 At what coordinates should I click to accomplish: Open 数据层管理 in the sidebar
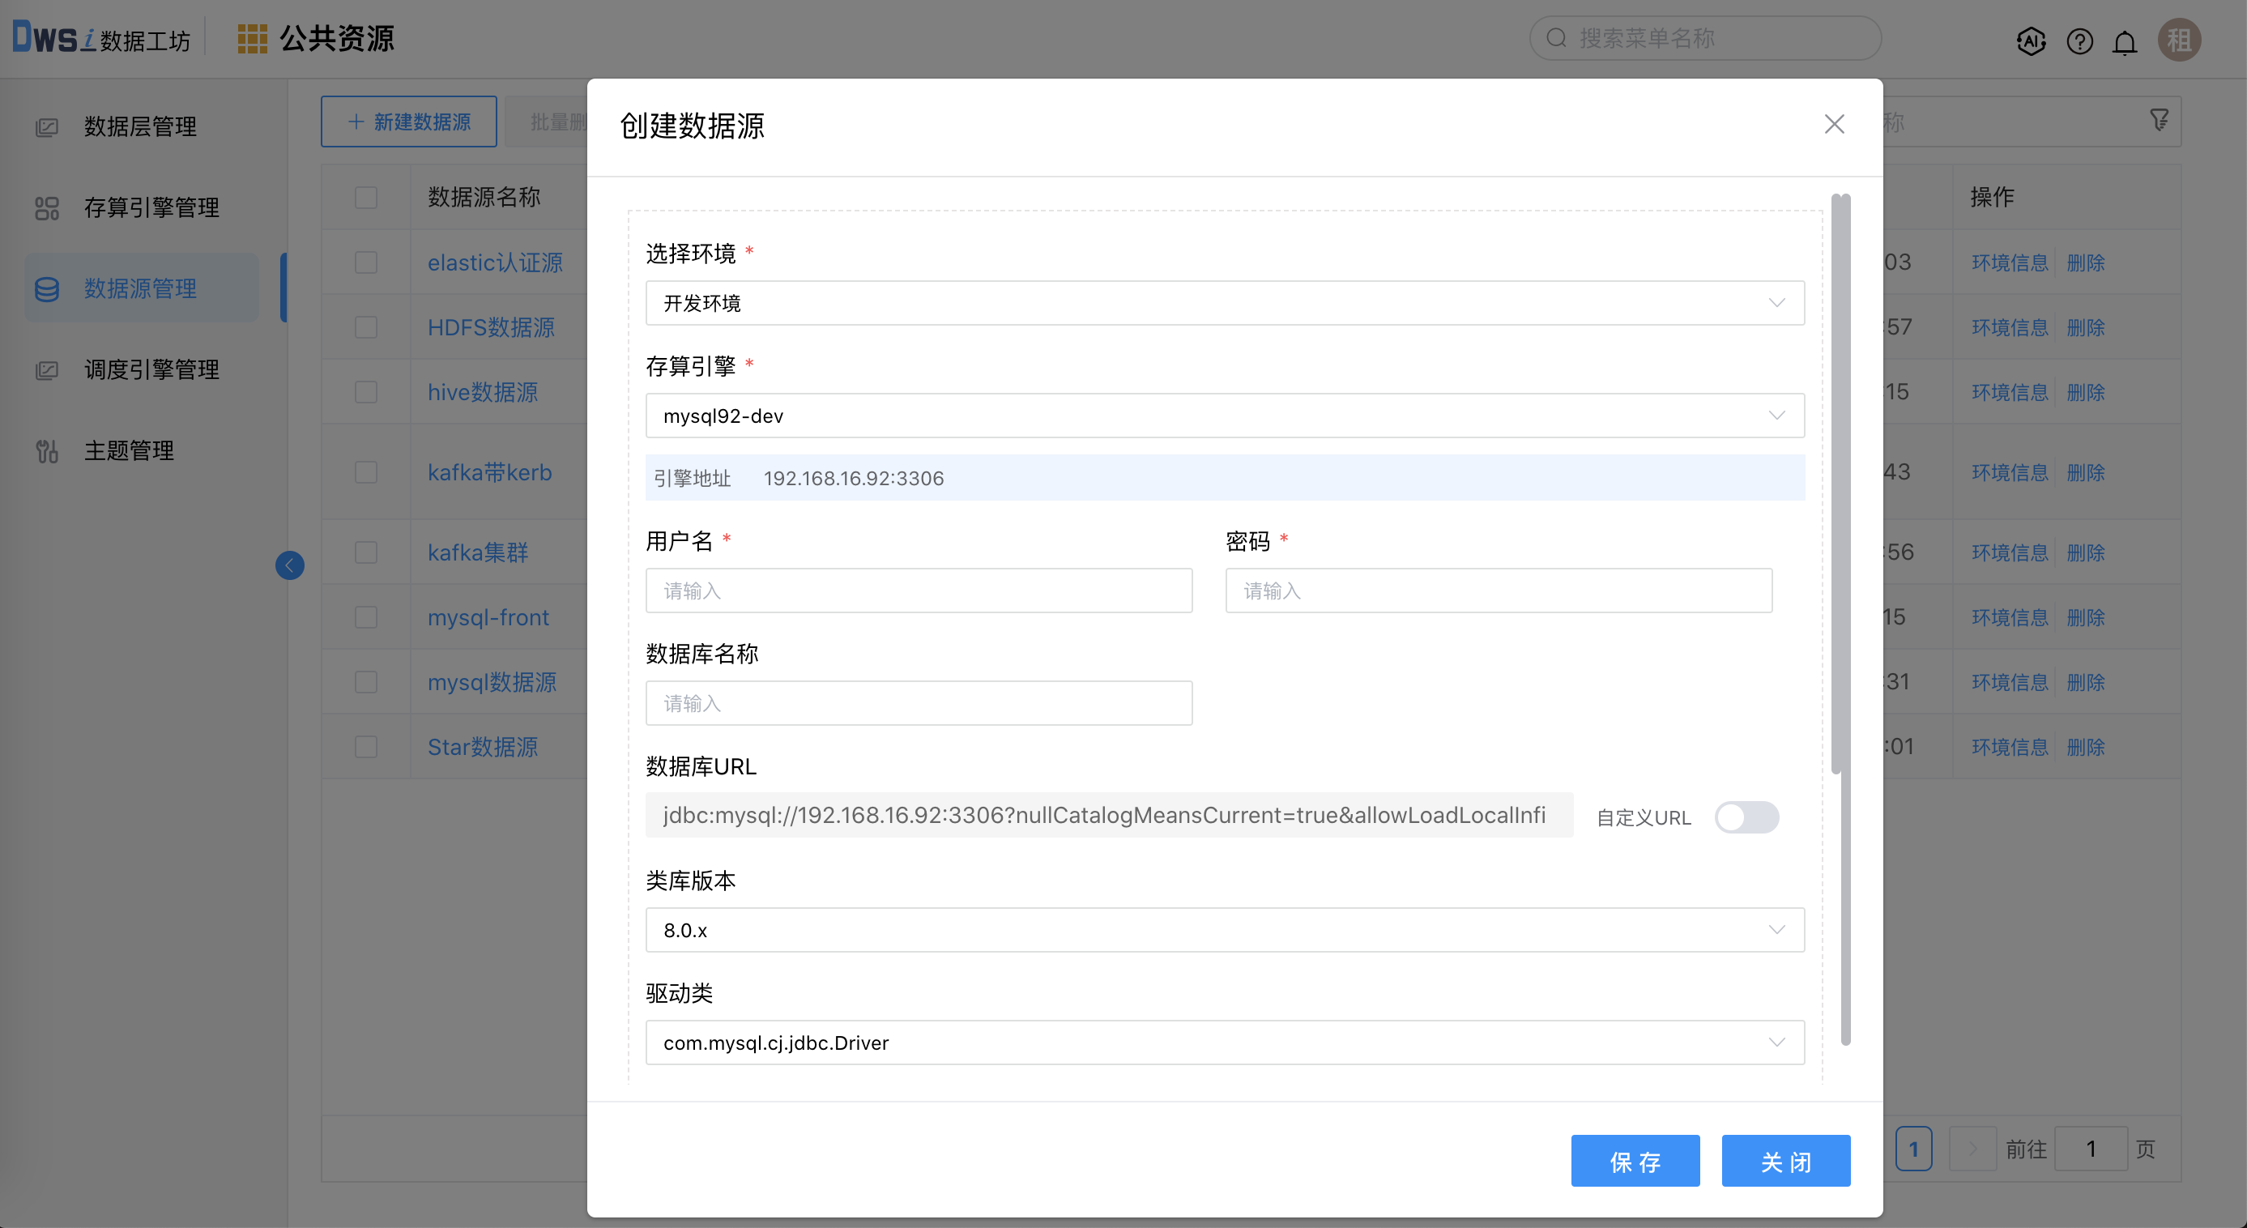click(139, 126)
